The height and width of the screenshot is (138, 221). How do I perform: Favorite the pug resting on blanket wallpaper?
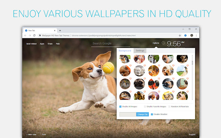tap(173, 79)
